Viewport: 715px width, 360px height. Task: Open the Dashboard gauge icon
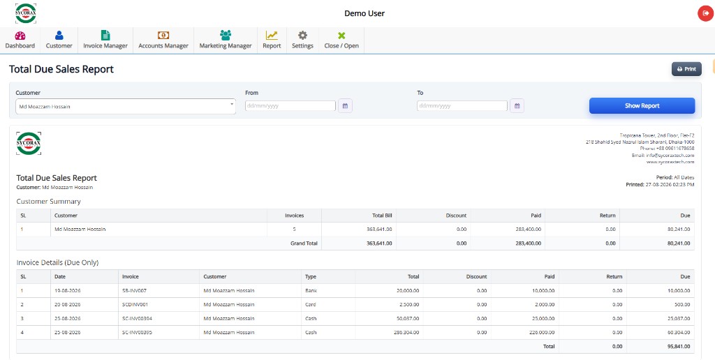pos(20,36)
